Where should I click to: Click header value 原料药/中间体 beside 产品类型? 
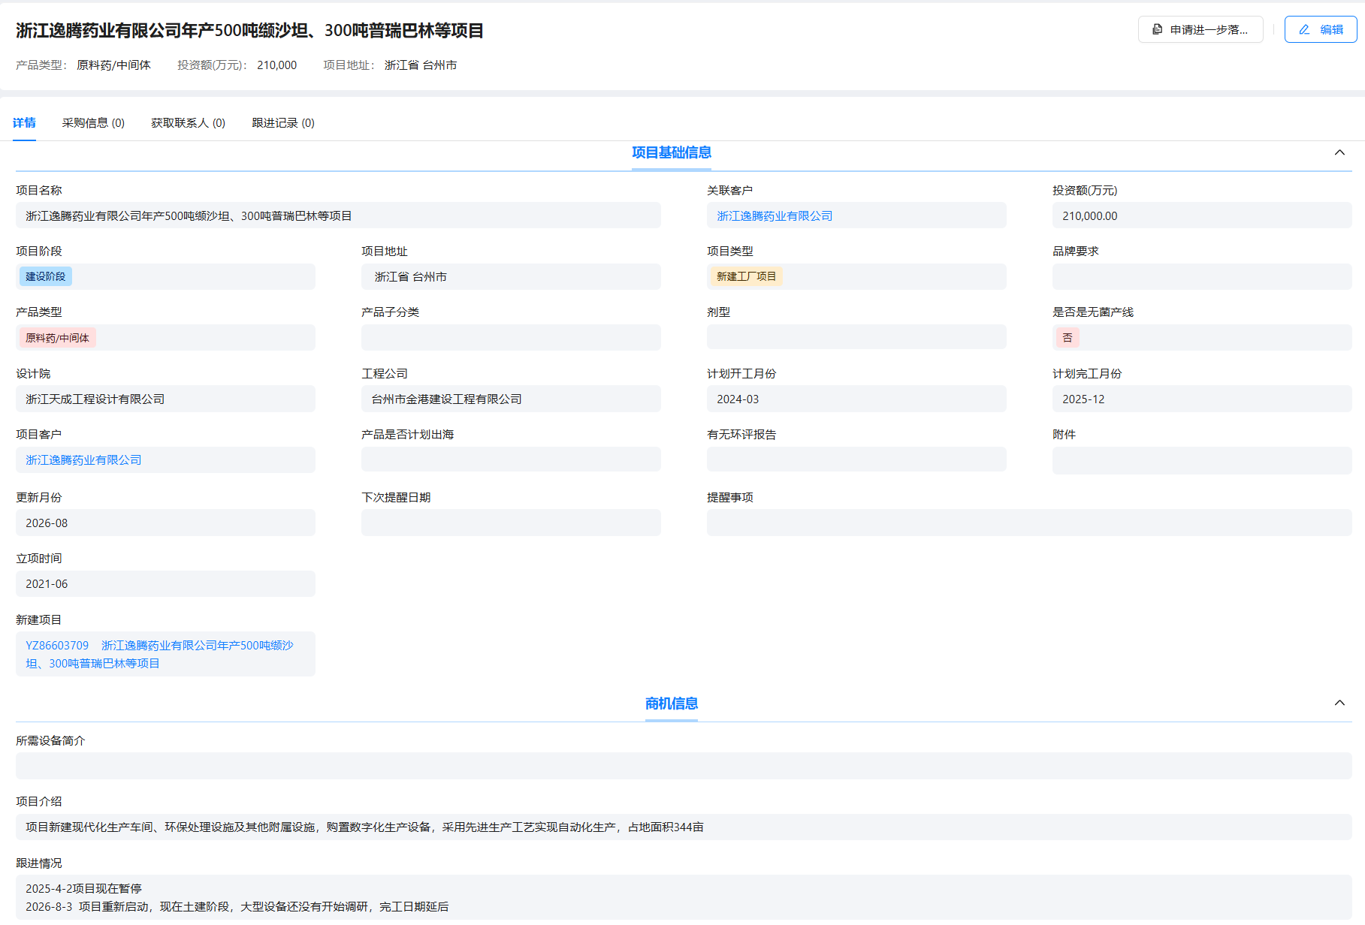113,65
